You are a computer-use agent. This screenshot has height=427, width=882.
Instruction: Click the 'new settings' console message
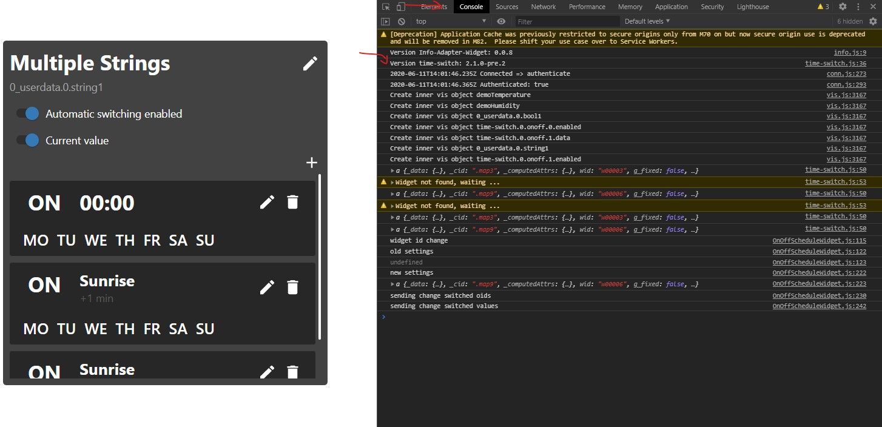coord(411,272)
